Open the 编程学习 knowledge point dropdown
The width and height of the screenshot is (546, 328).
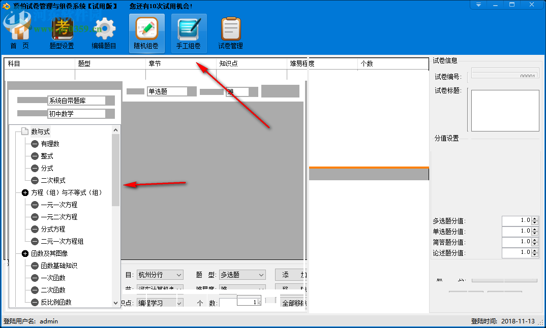point(160,303)
